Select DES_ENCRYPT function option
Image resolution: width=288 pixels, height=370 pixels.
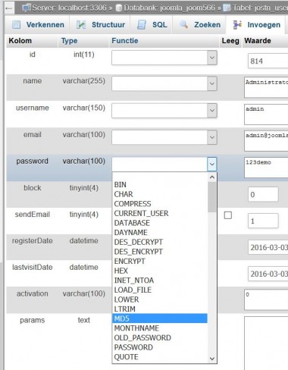160,252
